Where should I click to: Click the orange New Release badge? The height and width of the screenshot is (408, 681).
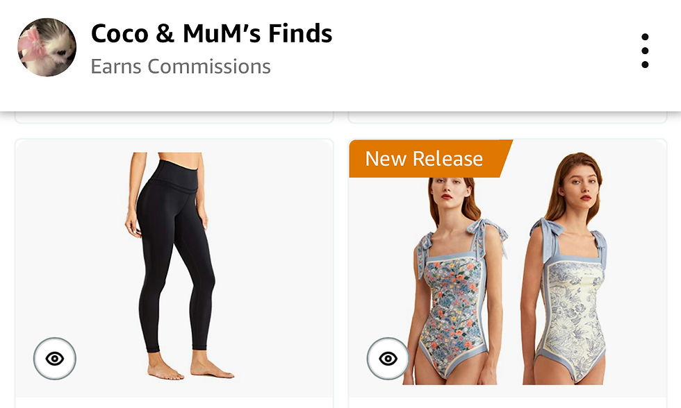coord(425,158)
